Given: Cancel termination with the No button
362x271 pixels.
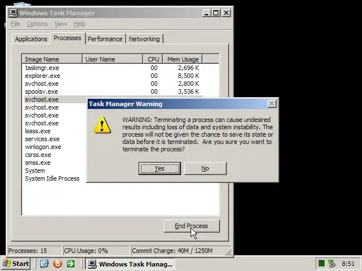Looking at the screenshot, I should click(205, 168).
